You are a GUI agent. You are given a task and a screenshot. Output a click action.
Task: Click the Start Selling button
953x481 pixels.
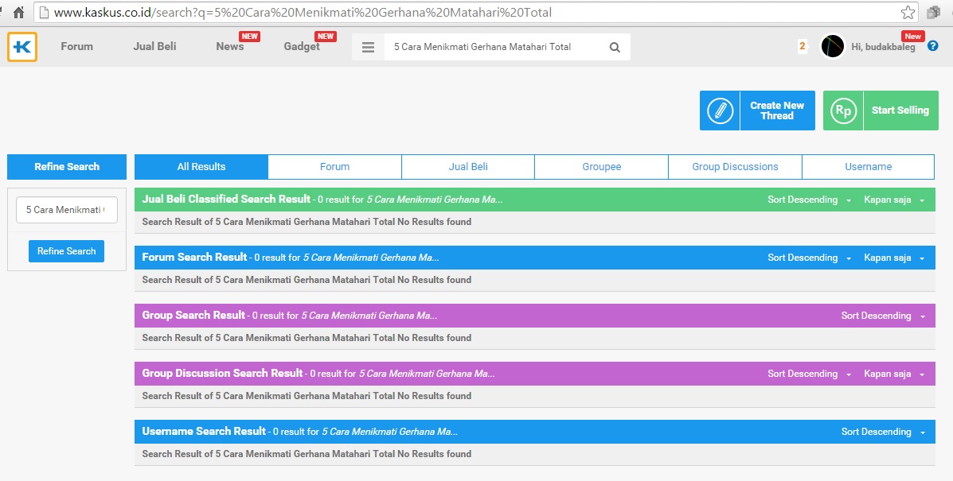pyautogui.click(x=881, y=111)
